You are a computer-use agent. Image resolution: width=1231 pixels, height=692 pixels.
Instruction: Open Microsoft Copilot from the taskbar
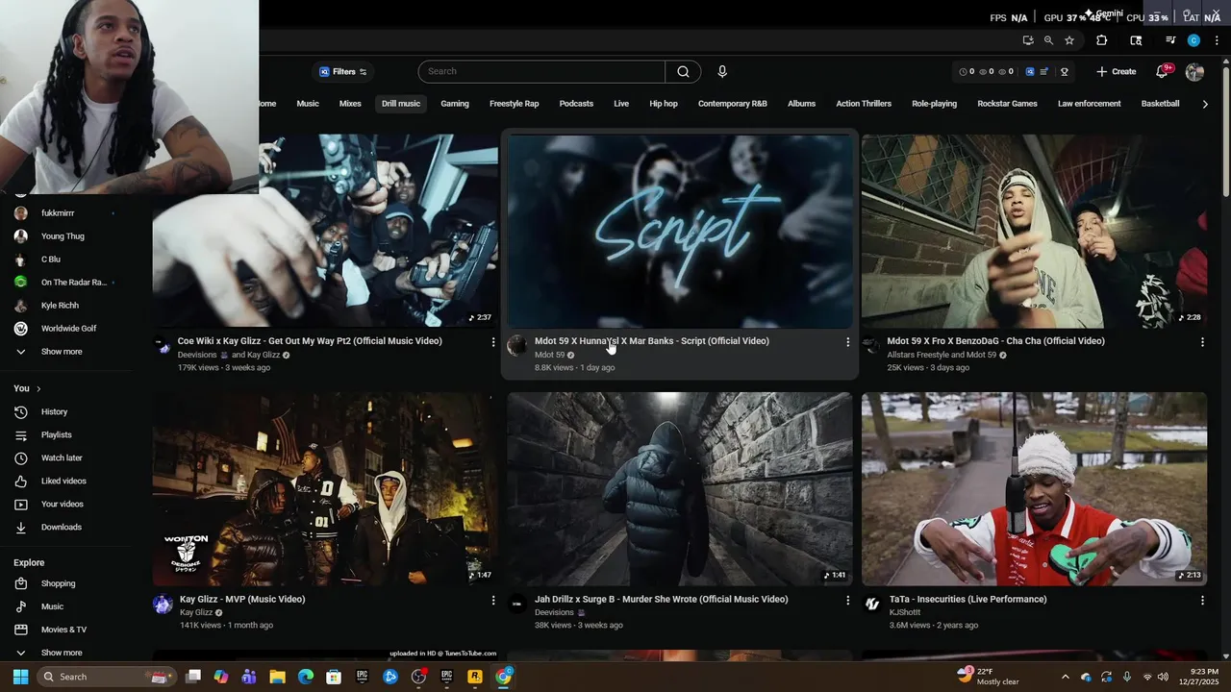[x=221, y=677]
